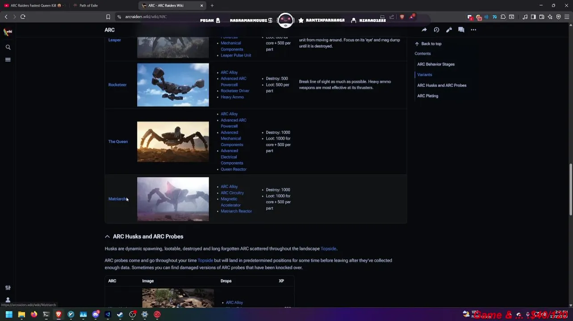Open the appearance settings icon at sidebar bottom
573x321 pixels.
pyautogui.click(x=8, y=288)
